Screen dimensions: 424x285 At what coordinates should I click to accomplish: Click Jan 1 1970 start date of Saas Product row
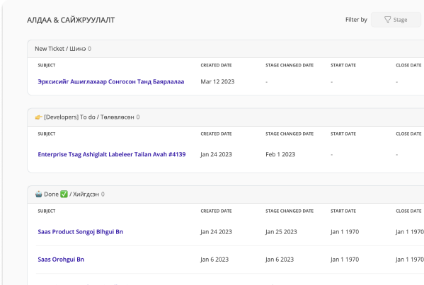point(345,232)
